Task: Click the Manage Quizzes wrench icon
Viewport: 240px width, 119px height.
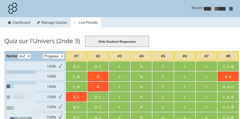Action: click(38, 23)
